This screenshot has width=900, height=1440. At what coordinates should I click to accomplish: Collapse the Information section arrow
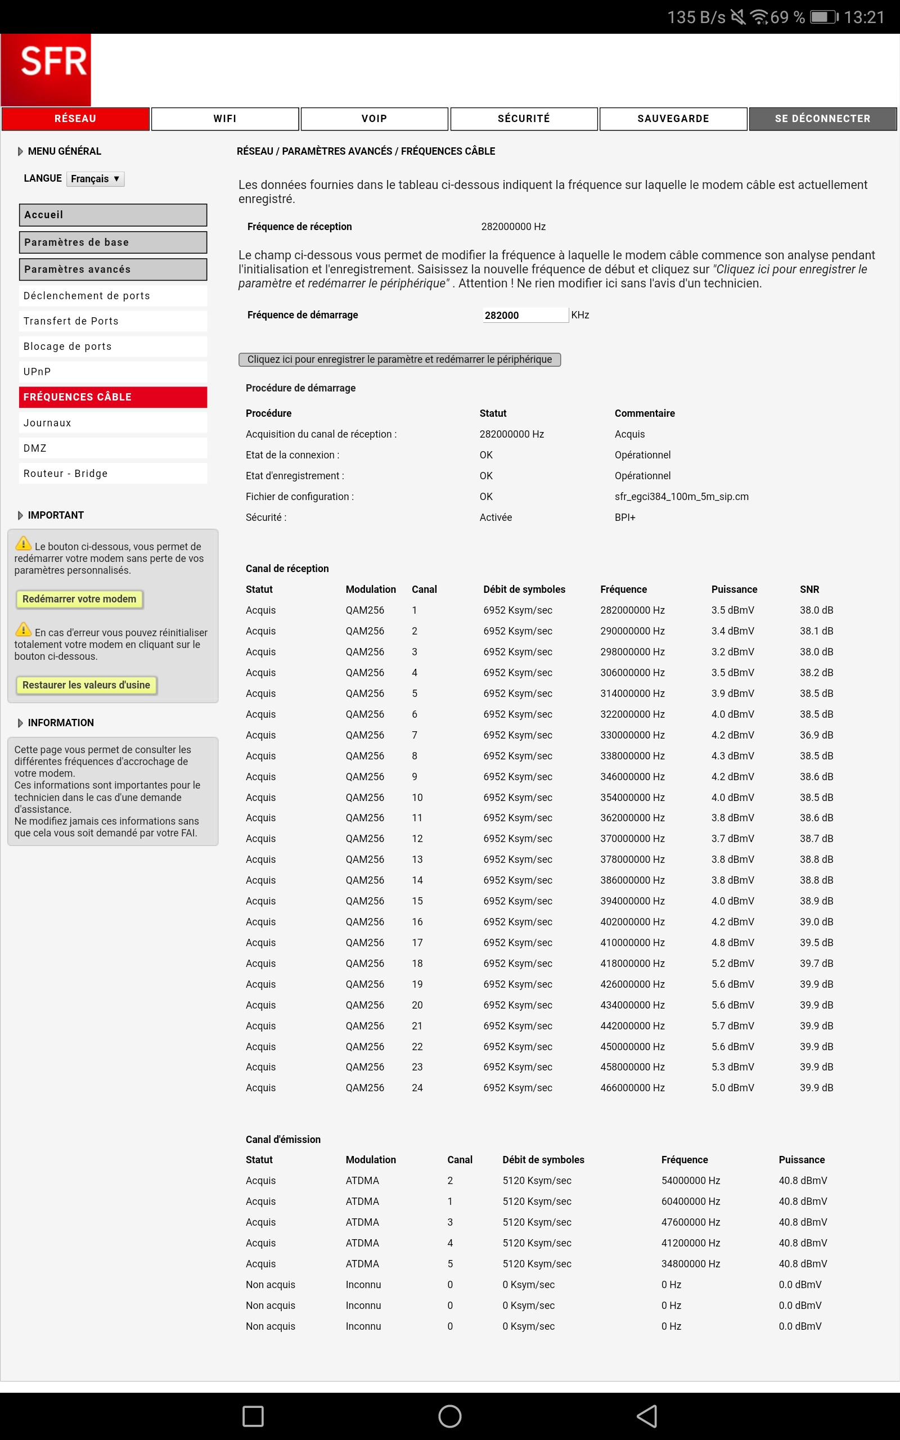pyautogui.click(x=20, y=723)
